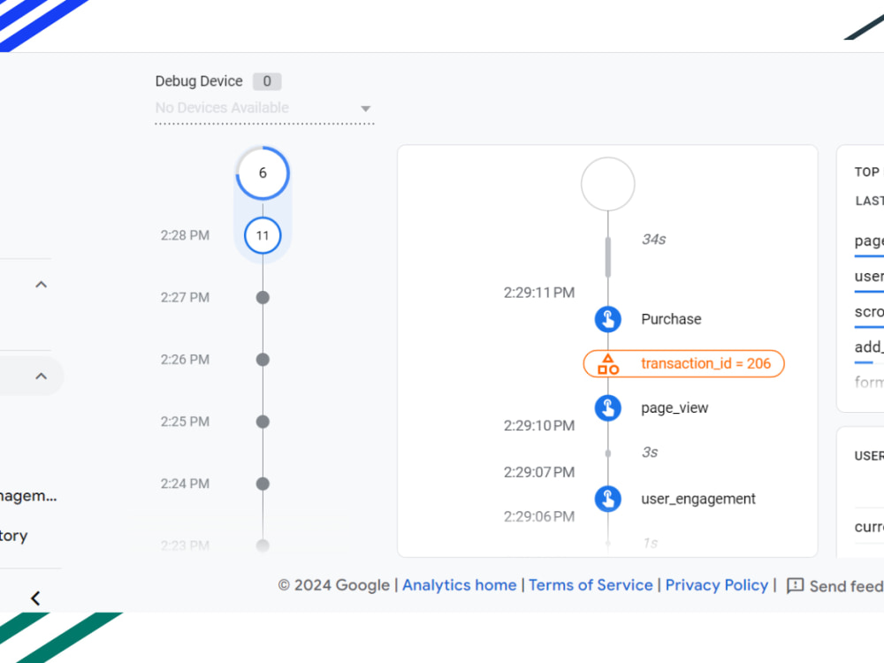Select the minute bubble showing 6 events

tap(263, 172)
